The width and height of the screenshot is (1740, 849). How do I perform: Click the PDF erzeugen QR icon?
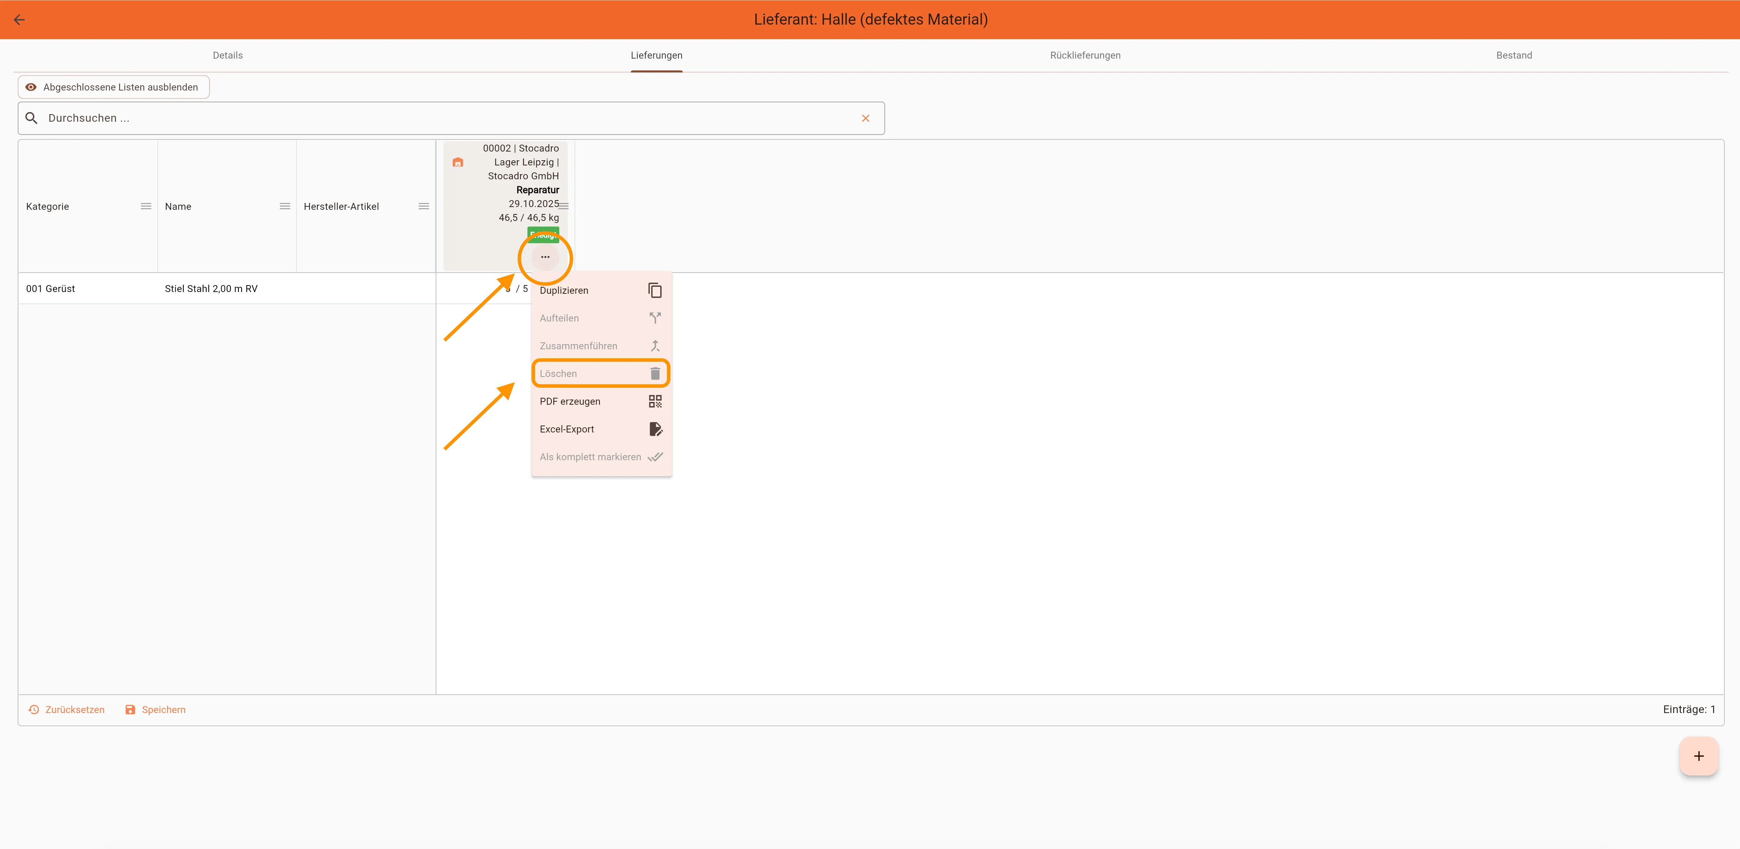click(x=654, y=402)
